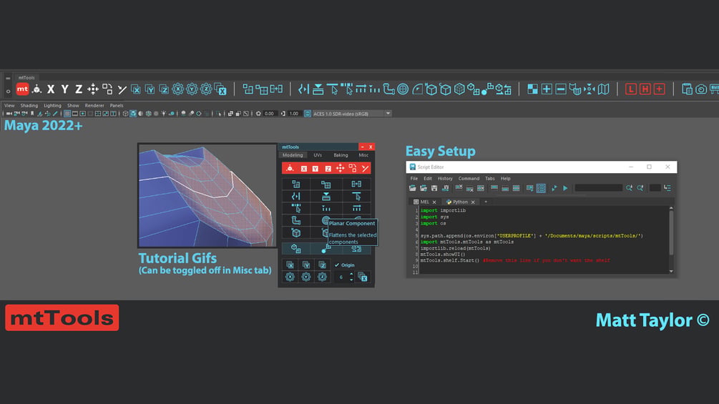Viewport: 719px width, 404px height.
Task: Toggle the viewport light bulb lighting icon
Action: 164,114
